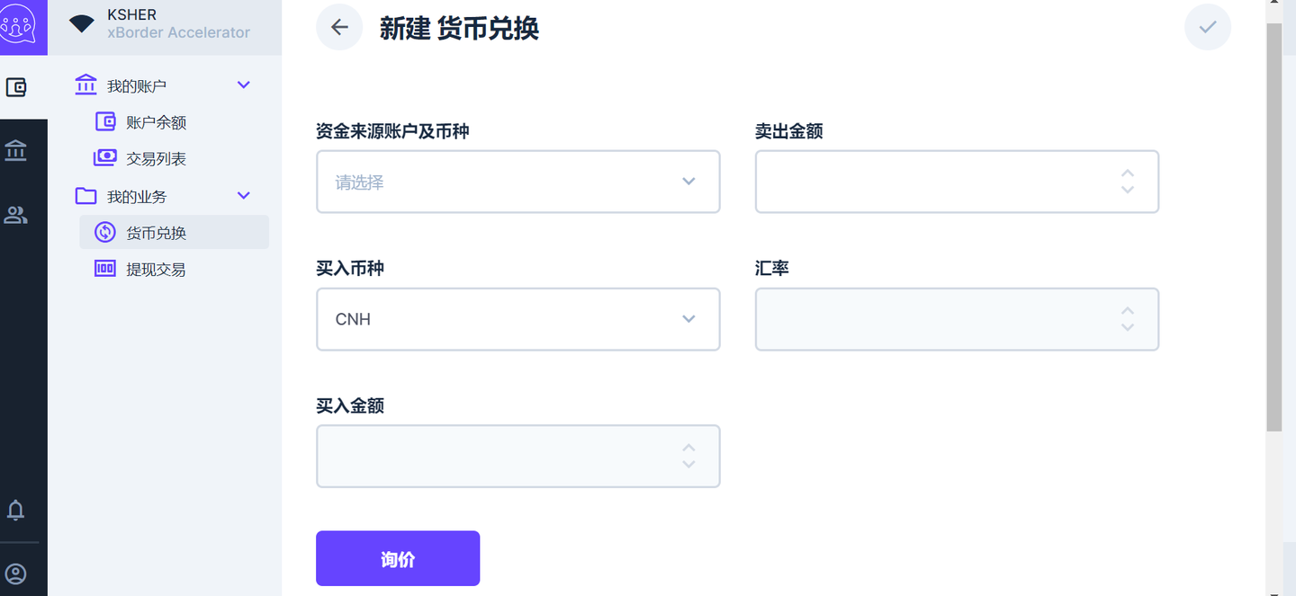Click the 询价 quote button

click(x=397, y=557)
